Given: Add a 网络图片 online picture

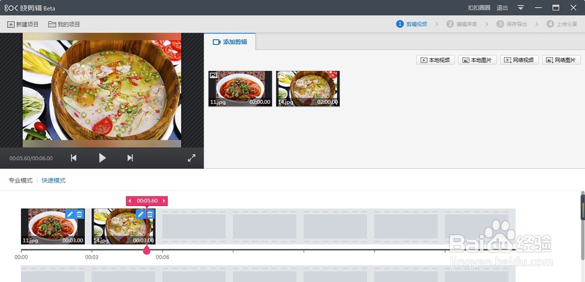Looking at the screenshot, I should pyautogui.click(x=562, y=60).
